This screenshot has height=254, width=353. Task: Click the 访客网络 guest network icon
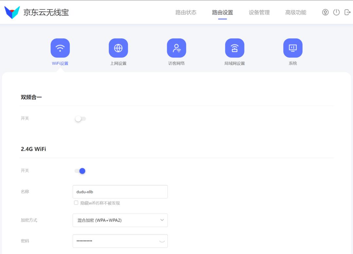177,48
